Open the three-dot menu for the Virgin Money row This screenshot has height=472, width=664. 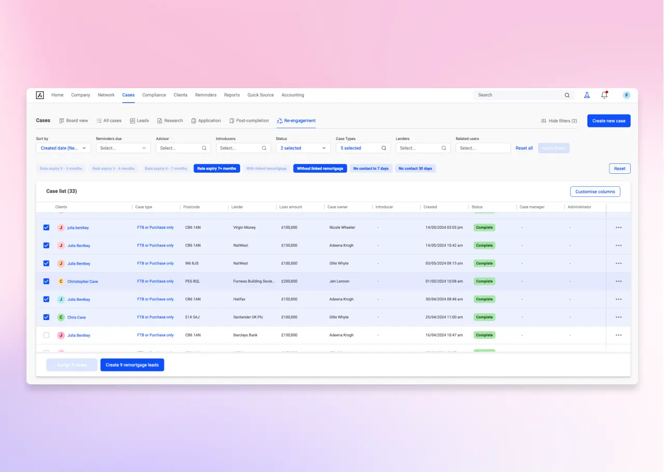click(x=618, y=227)
